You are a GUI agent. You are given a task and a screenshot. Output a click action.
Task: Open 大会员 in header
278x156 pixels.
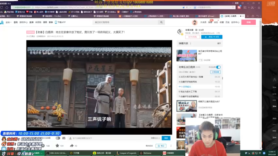pyautogui.click(x=203, y=22)
